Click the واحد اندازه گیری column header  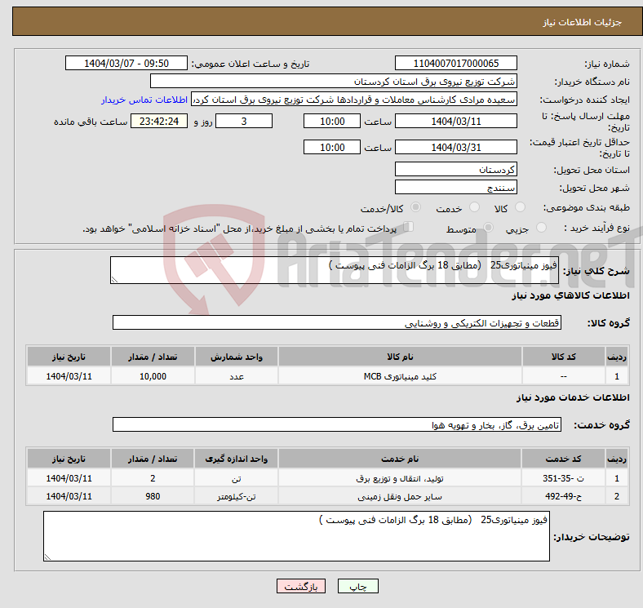237,459
